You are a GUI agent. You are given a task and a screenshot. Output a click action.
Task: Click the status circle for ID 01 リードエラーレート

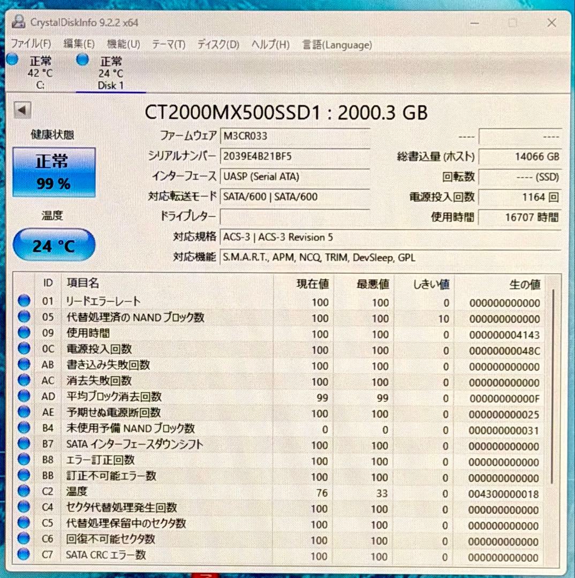[x=24, y=301]
